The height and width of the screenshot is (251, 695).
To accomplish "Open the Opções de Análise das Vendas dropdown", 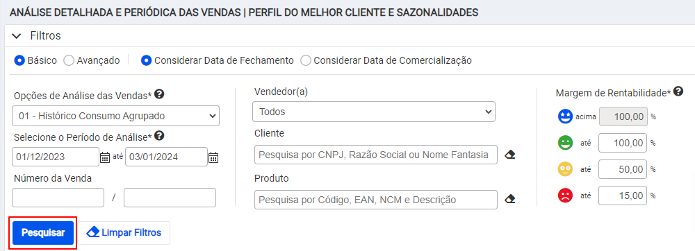I will tap(115, 116).
